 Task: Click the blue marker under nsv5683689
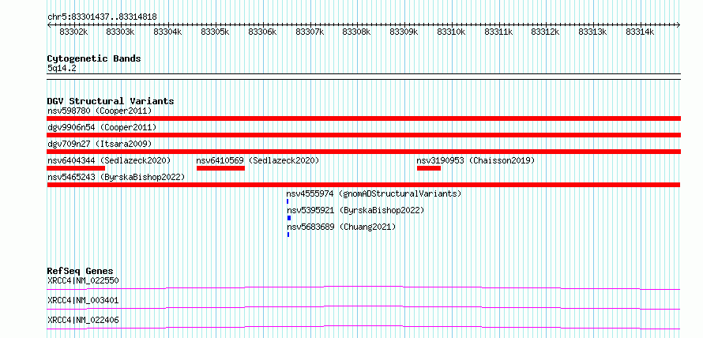click(x=288, y=235)
